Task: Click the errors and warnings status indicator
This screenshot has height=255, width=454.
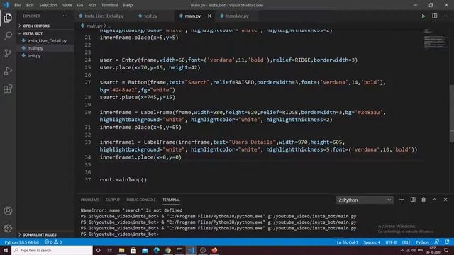Action: tap(53, 242)
